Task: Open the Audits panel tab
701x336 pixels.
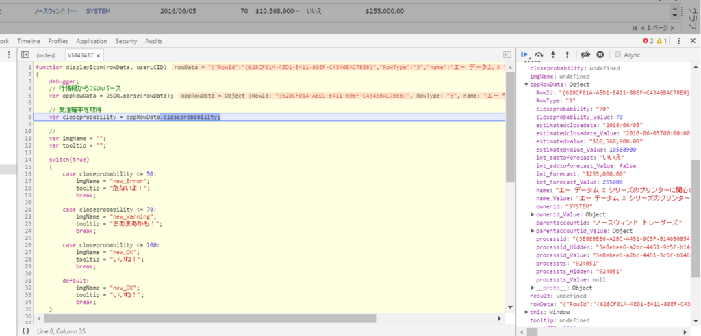Action: point(153,41)
